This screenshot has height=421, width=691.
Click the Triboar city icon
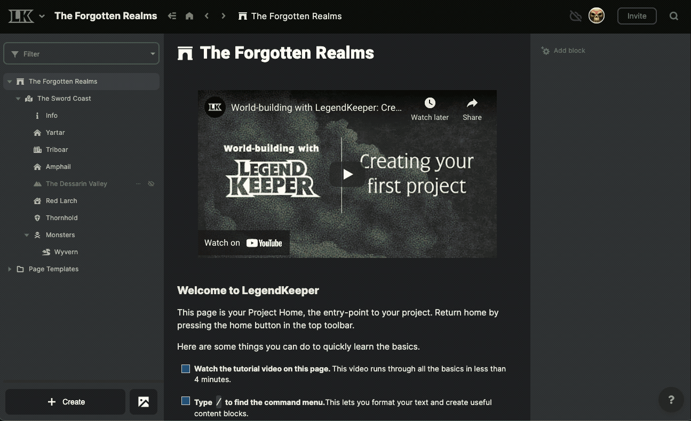tap(37, 150)
